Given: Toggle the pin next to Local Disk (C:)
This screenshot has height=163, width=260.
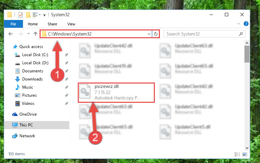Looking at the screenshot, I should pyautogui.click(x=66, y=55).
